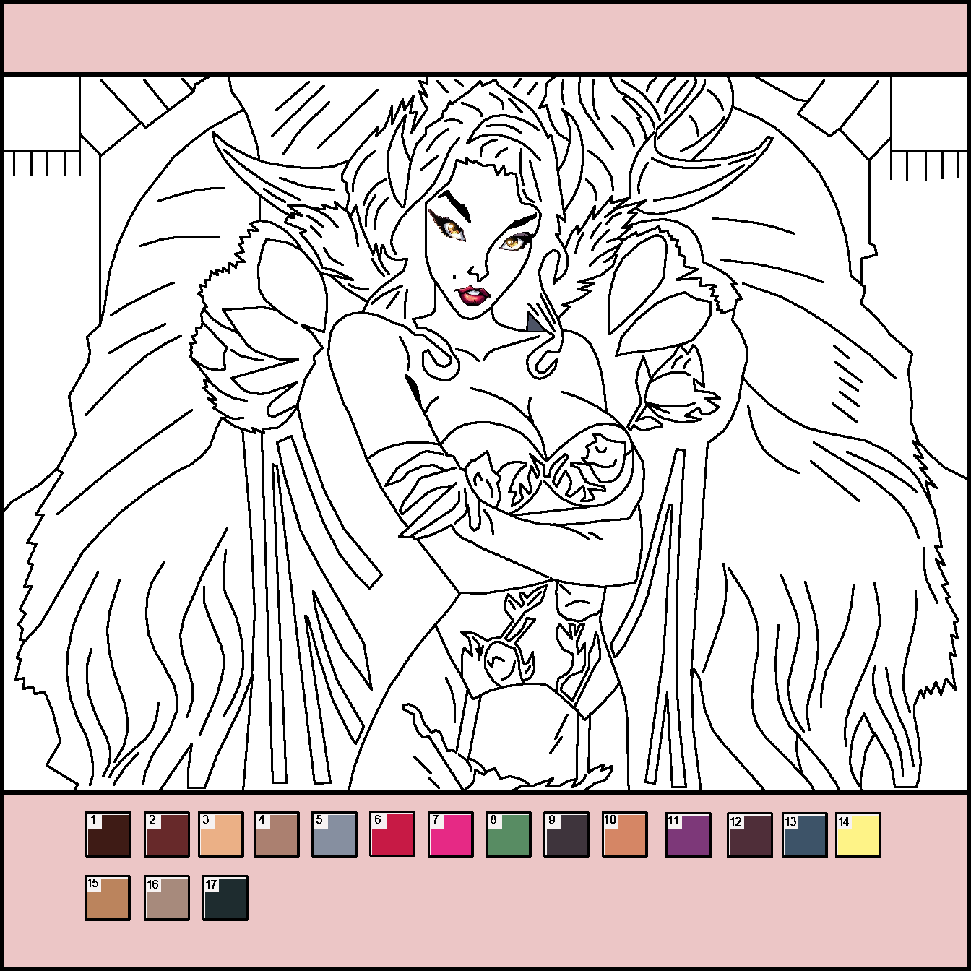The width and height of the screenshot is (971, 971).
Task: Select taupe color swatch number 16
Action: coord(167,898)
